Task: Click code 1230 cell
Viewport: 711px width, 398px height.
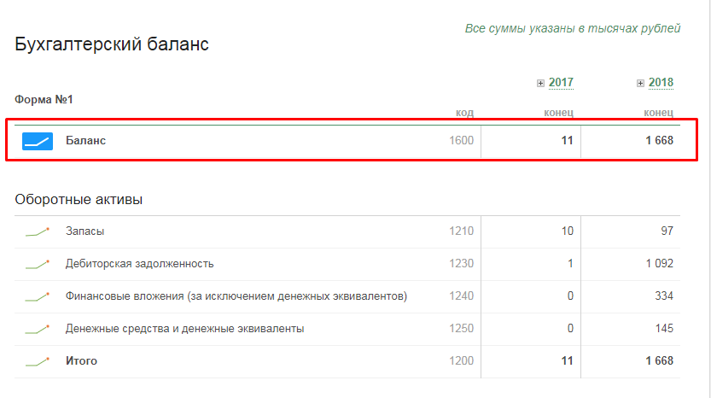Action: point(461,264)
